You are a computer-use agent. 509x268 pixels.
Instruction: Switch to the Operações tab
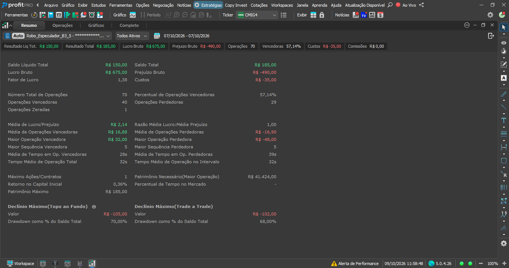(63, 25)
